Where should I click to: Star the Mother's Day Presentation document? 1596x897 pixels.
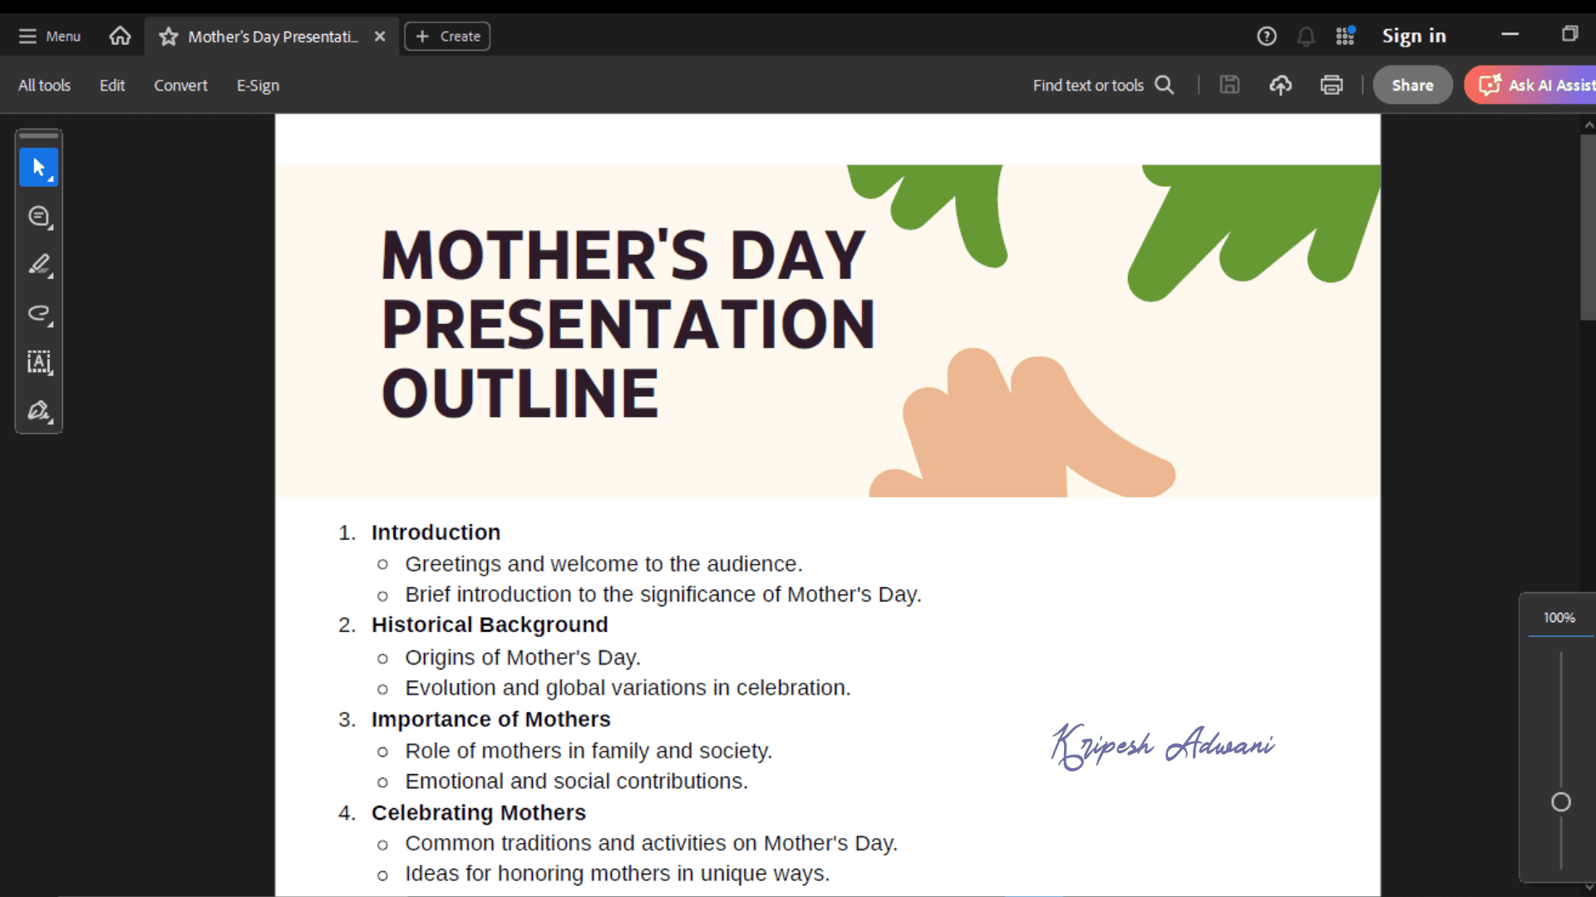pyautogui.click(x=169, y=37)
